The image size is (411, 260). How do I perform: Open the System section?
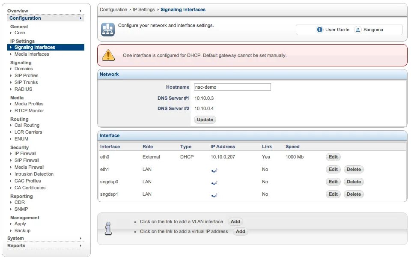click(15, 238)
